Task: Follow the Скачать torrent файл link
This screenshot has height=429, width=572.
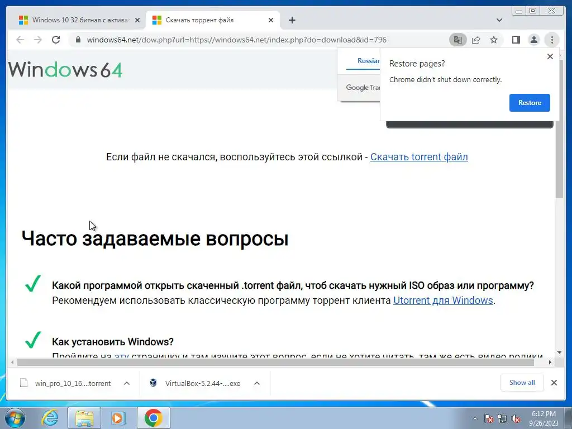Action: tap(419, 157)
